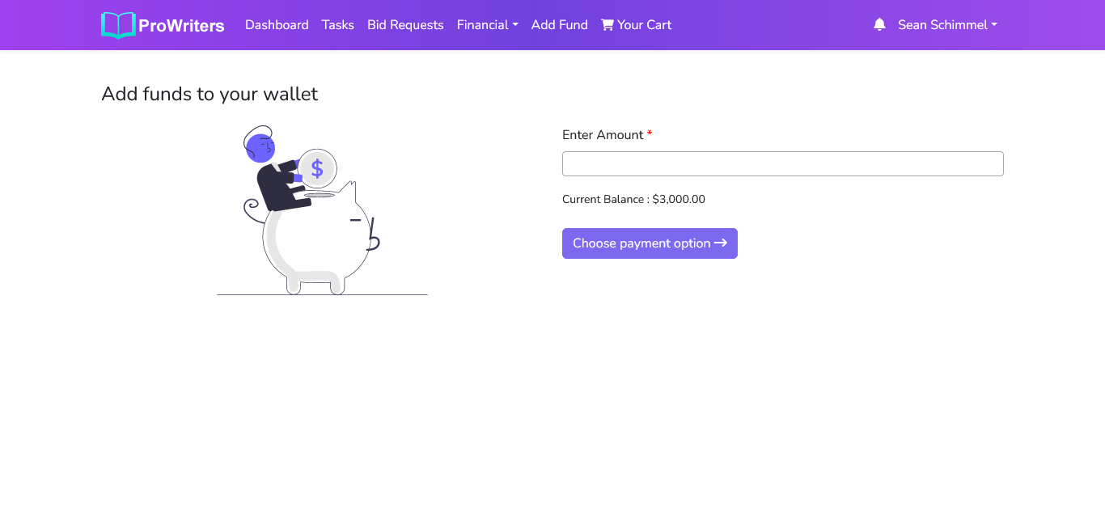This screenshot has width=1105, height=520.
Task: Click the Enter Amount label
Action: [603, 135]
